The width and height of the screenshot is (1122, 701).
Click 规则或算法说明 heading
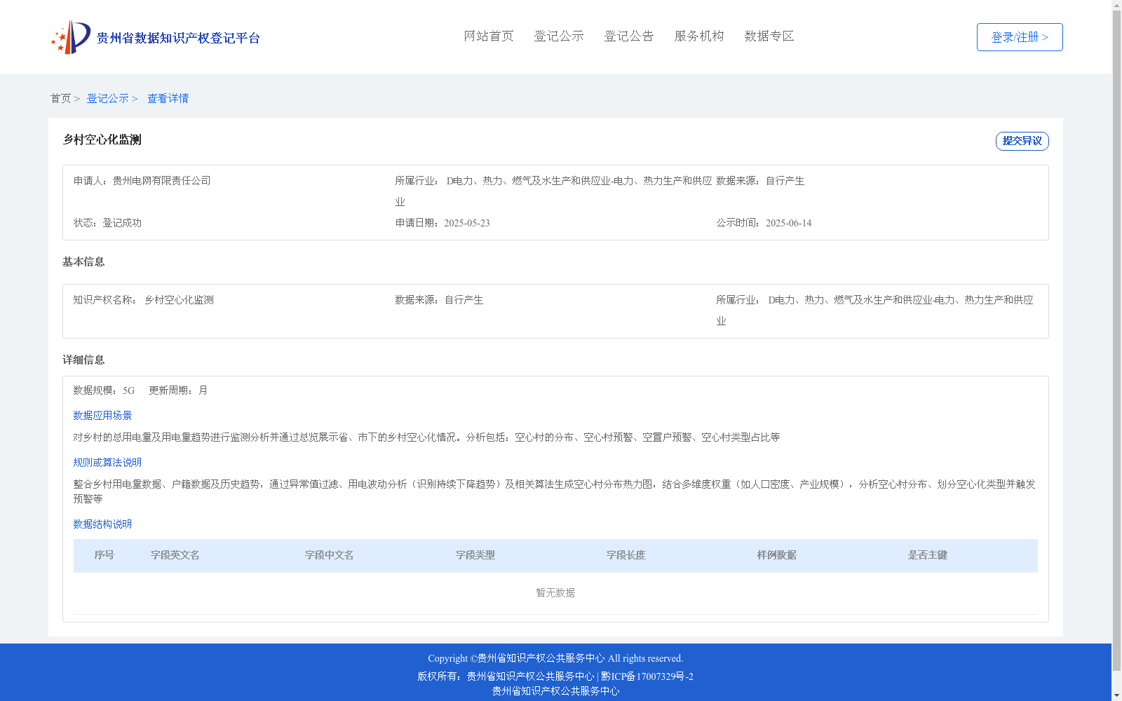107,463
